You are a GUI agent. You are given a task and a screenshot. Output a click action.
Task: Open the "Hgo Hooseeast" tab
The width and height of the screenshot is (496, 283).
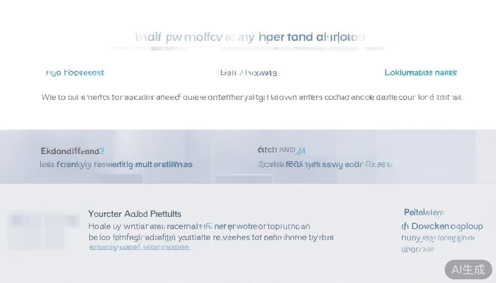(75, 73)
